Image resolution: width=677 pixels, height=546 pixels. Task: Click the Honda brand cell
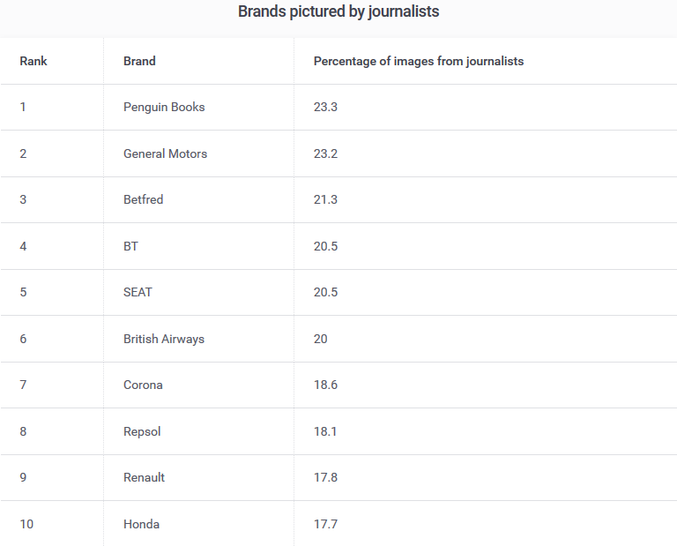[x=141, y=524]
